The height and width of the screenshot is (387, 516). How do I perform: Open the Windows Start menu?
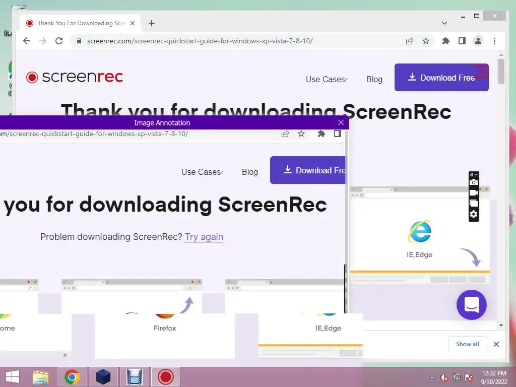13,377
